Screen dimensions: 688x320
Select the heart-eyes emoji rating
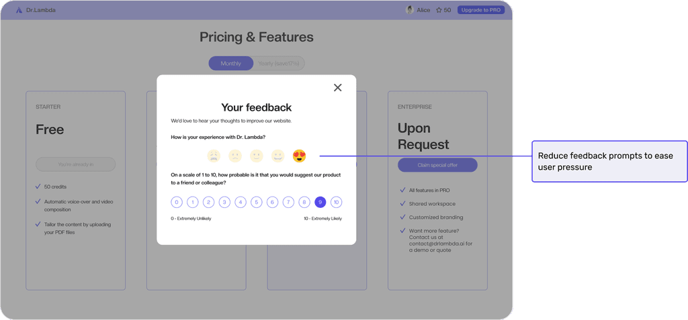[299, 156]
